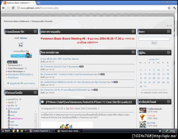The height and width of the screenshot is (139, 178).
Task: Collapse the calendar panel
Action: 169,52
